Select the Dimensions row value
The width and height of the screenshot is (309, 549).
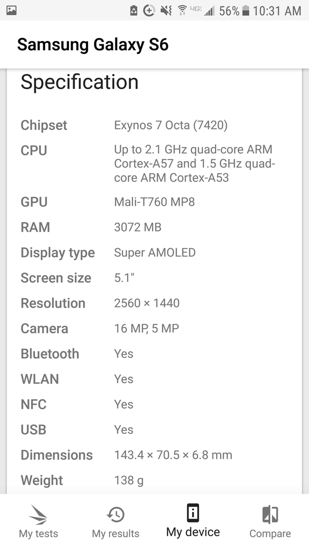(173, 455)
